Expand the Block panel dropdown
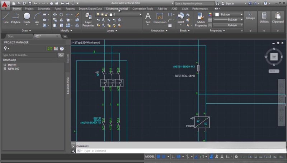 point(185,31)
